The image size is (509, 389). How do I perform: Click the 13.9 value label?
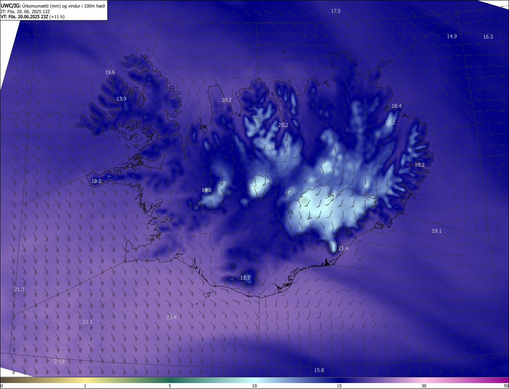click(121, 99)
